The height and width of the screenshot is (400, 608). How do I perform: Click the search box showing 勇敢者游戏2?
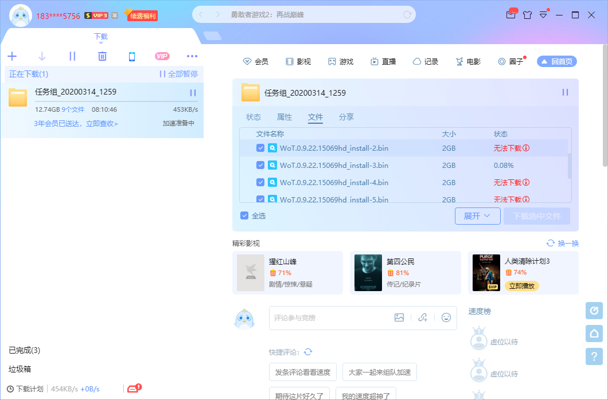(x=304, y=15)
